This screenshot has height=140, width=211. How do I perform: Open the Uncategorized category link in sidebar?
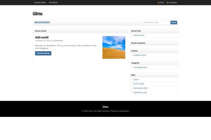click(140, 67)
